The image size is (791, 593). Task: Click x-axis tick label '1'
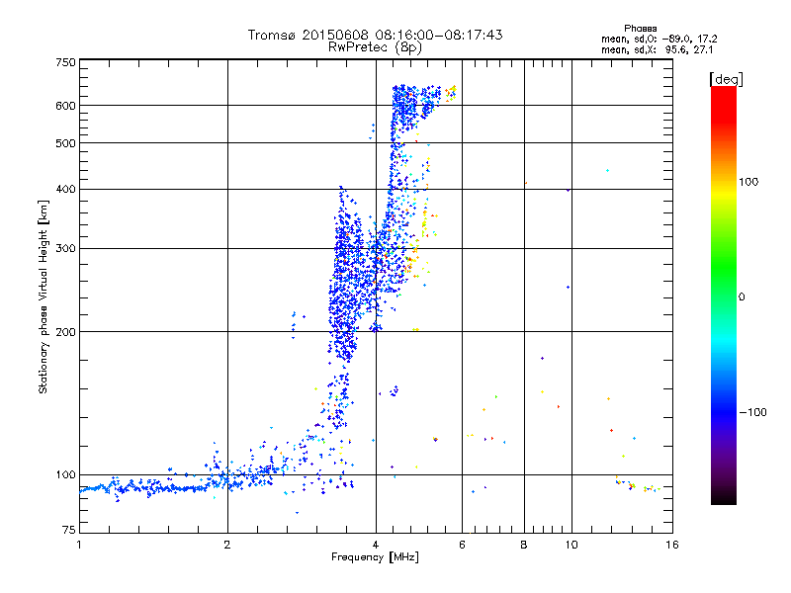pos(79,545)
